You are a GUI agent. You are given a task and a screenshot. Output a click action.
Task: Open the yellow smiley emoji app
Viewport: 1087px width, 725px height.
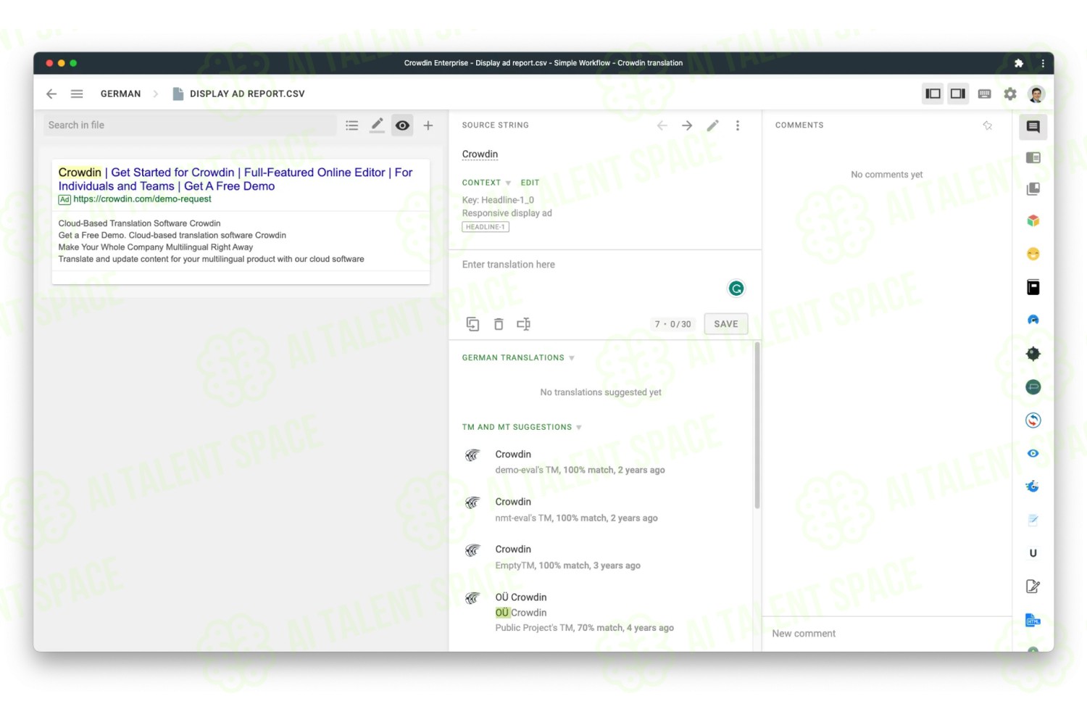point(1033,254)
